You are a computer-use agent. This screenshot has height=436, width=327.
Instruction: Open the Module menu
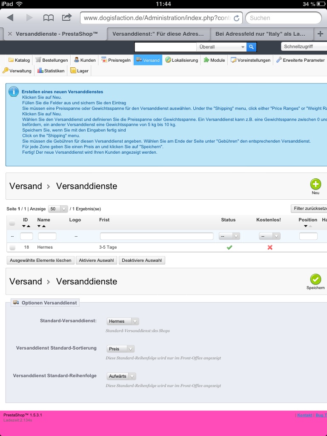214,60
